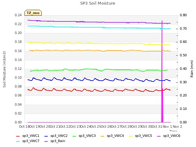Click the orange sp3_VWC4 legend color marker
This screenshot has width=196, height=147.
(103, 136)
